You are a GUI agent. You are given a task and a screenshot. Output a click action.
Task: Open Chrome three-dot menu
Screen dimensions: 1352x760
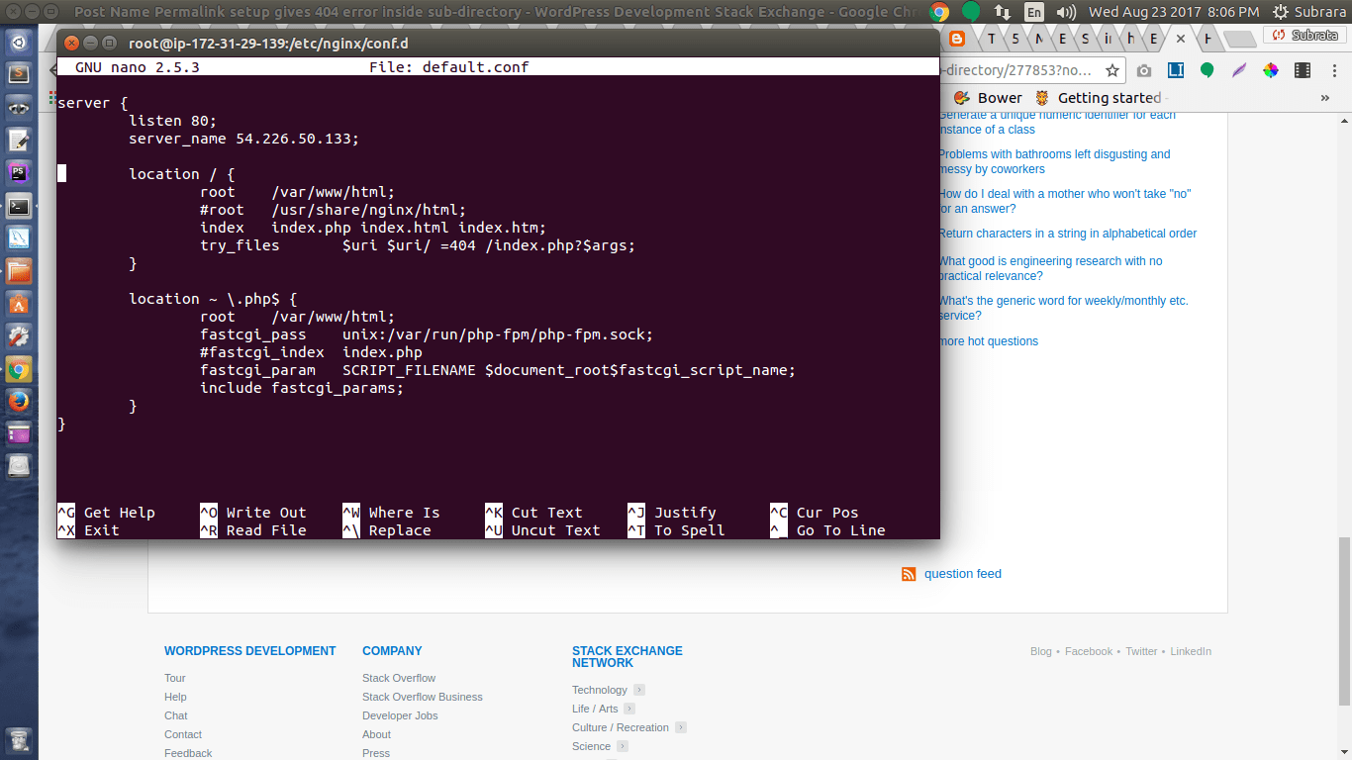click(x=1333, y=70)
